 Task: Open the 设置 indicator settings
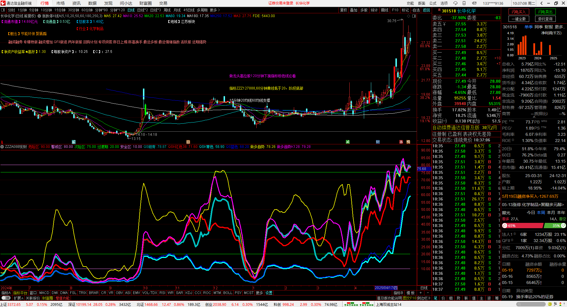pyautogui.click(x=269, y=293)
